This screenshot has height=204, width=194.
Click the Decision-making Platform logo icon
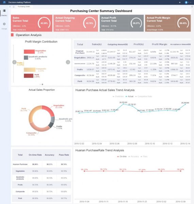(4, 2)
